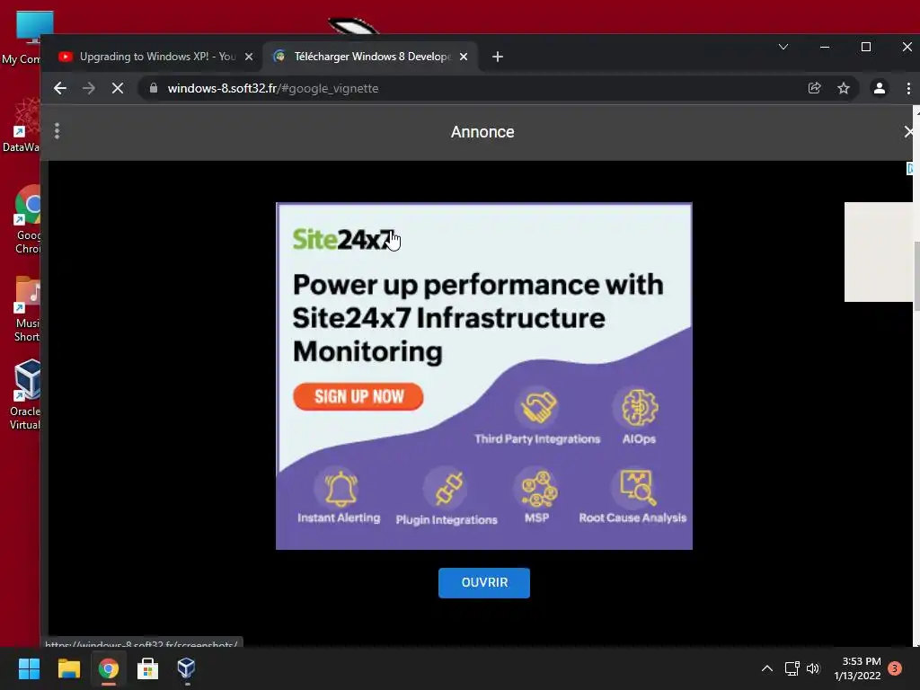The image size is (920, 690).
Task: Select the Télécharger Windows 8 Developer tab
Action: pos(371,57)
